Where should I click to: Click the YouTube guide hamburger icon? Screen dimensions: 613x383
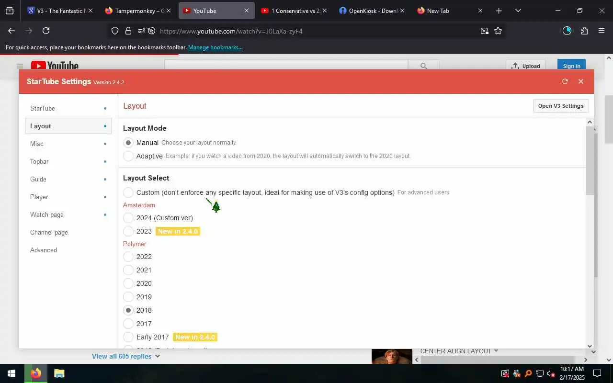click(x=20, y=66)
